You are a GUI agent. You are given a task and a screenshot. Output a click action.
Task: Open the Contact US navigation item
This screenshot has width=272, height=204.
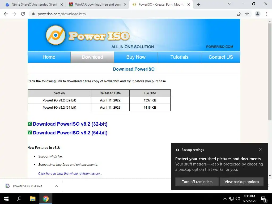coord(221,57)
